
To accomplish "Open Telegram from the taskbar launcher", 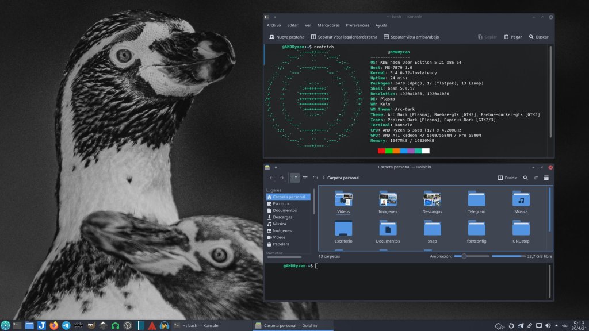I will 66,325.
